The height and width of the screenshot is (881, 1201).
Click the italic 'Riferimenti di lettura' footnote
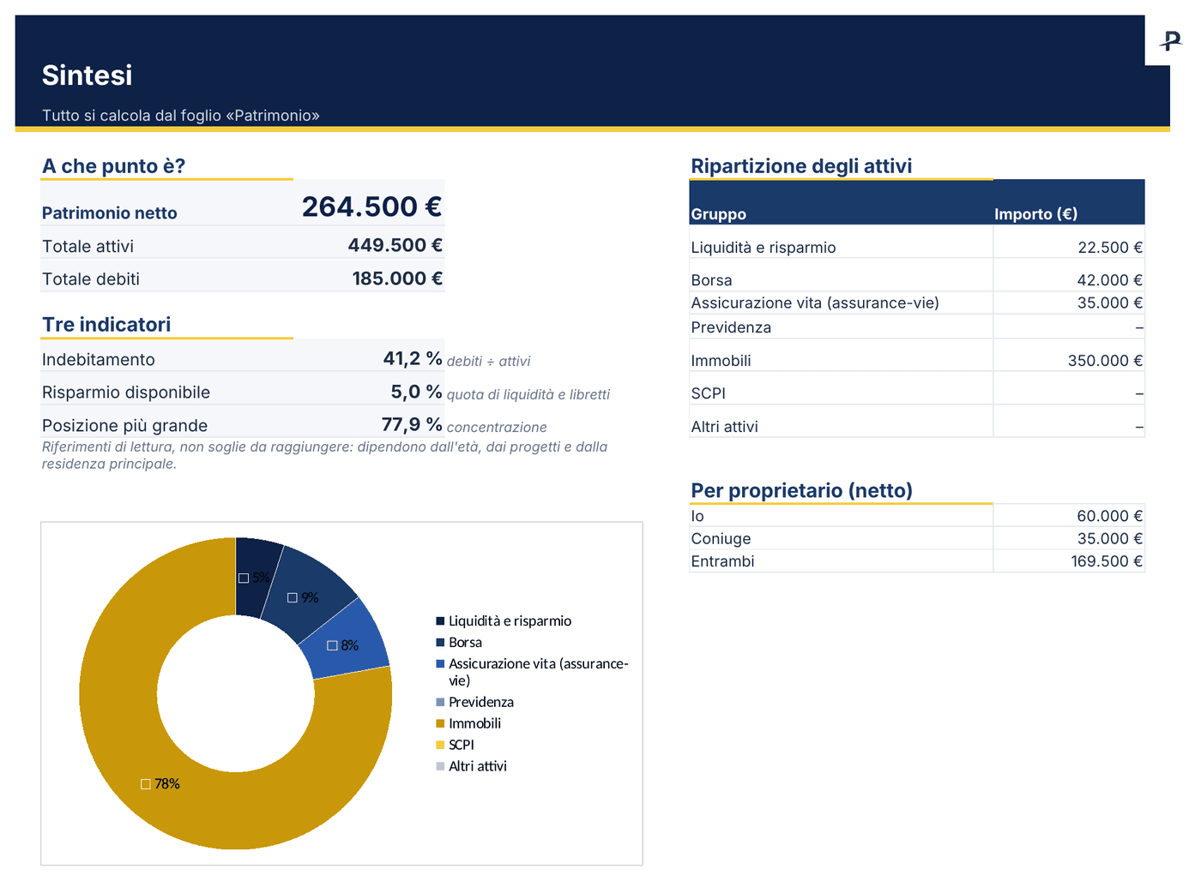pos(325,455)
